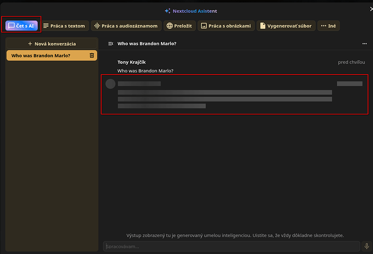Open the conversation three-dots actions menu

point(364,44)
